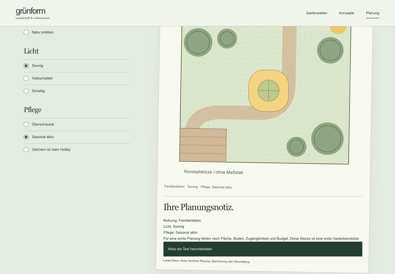Click the tree at the top right of sketch

click(330, 50)
